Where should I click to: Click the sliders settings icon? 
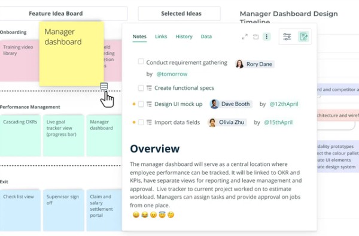click(287, 37)
